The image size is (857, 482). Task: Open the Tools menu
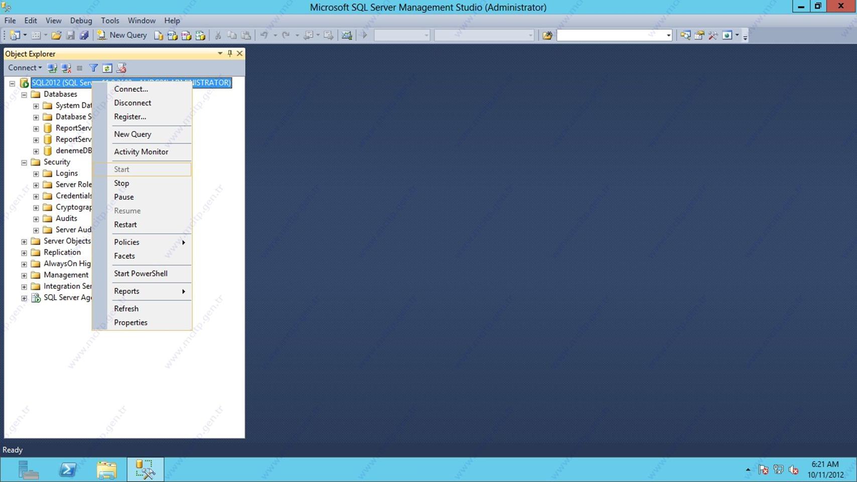[110, 21]
